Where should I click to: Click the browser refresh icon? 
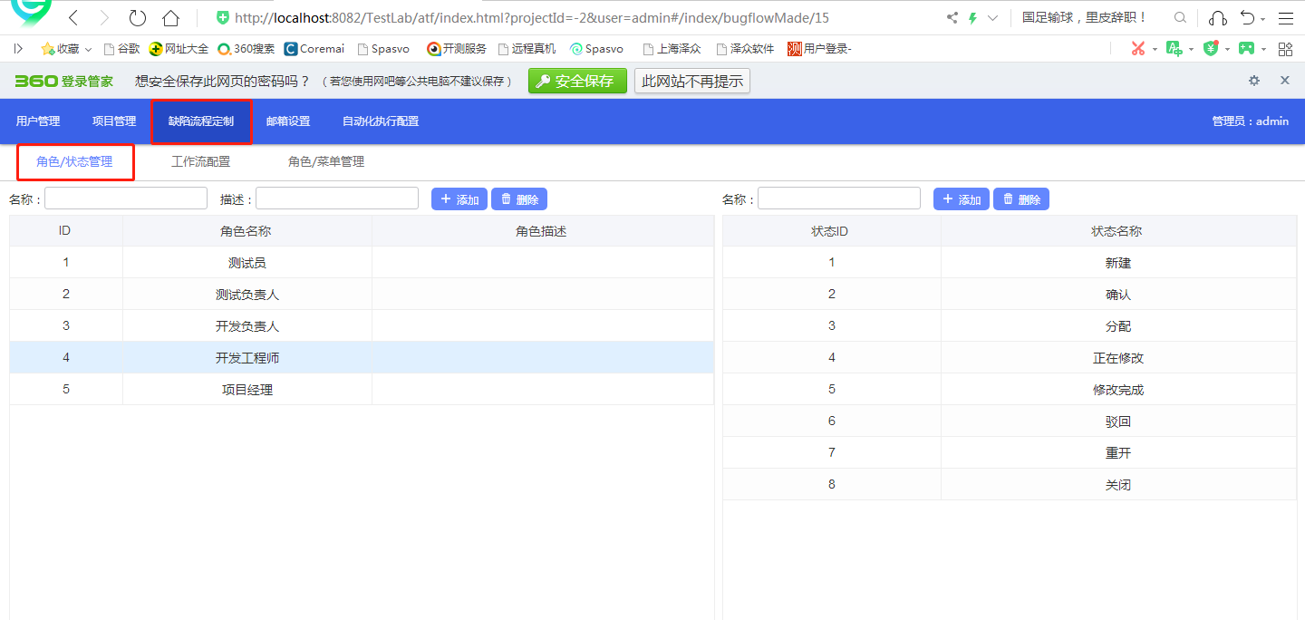tap(137, 18)
